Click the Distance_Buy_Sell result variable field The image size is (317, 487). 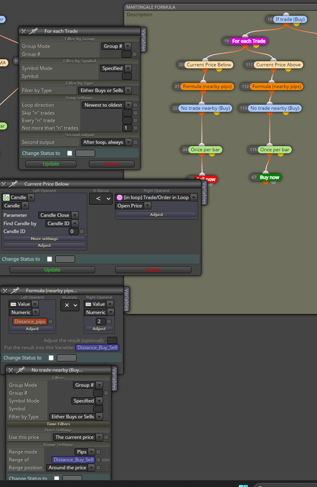coord(97,347)
